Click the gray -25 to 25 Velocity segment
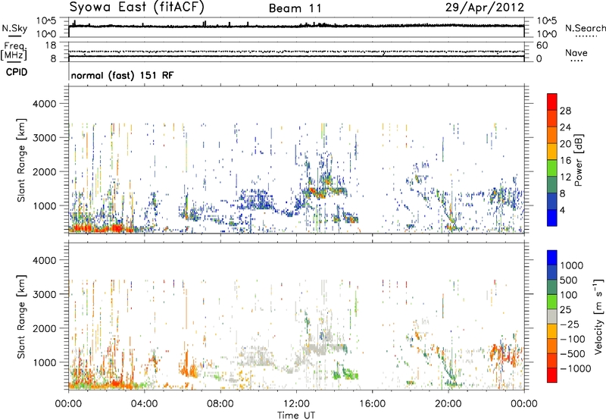This screenshot has width=606, height=420. (x=552, y=316)
